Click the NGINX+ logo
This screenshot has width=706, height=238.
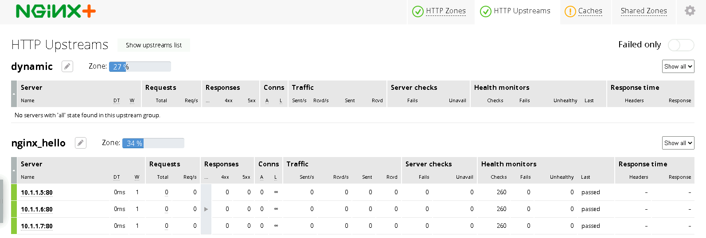pos(56,11)
